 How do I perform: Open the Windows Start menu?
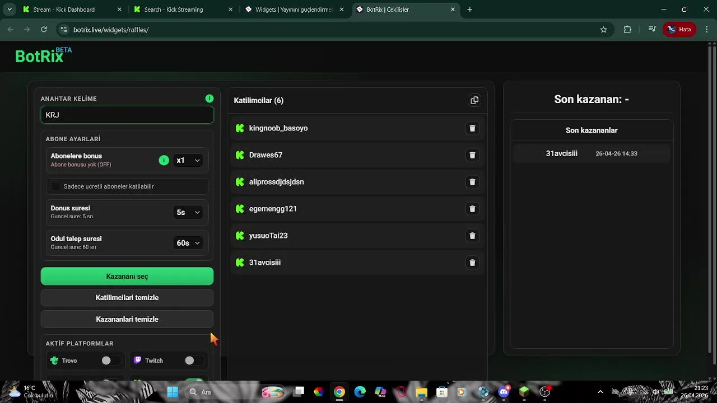(x=173, y=392)
